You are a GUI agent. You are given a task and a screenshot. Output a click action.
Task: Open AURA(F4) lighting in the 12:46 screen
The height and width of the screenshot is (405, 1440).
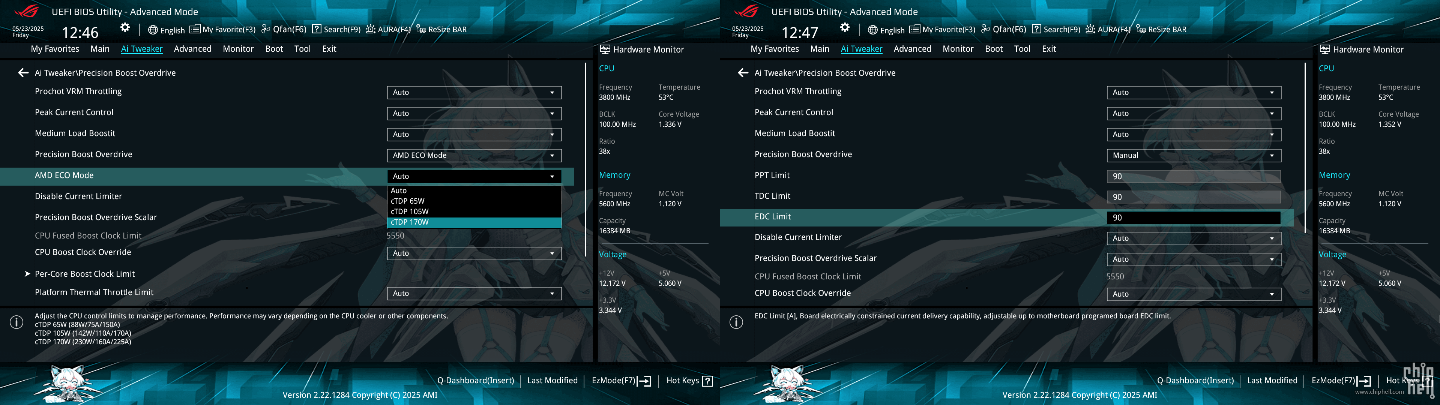[388, 30]
